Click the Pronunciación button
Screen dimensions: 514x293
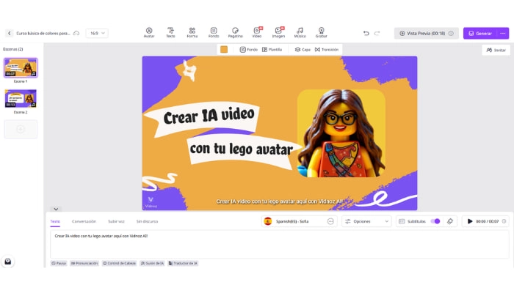pos(84,263)
